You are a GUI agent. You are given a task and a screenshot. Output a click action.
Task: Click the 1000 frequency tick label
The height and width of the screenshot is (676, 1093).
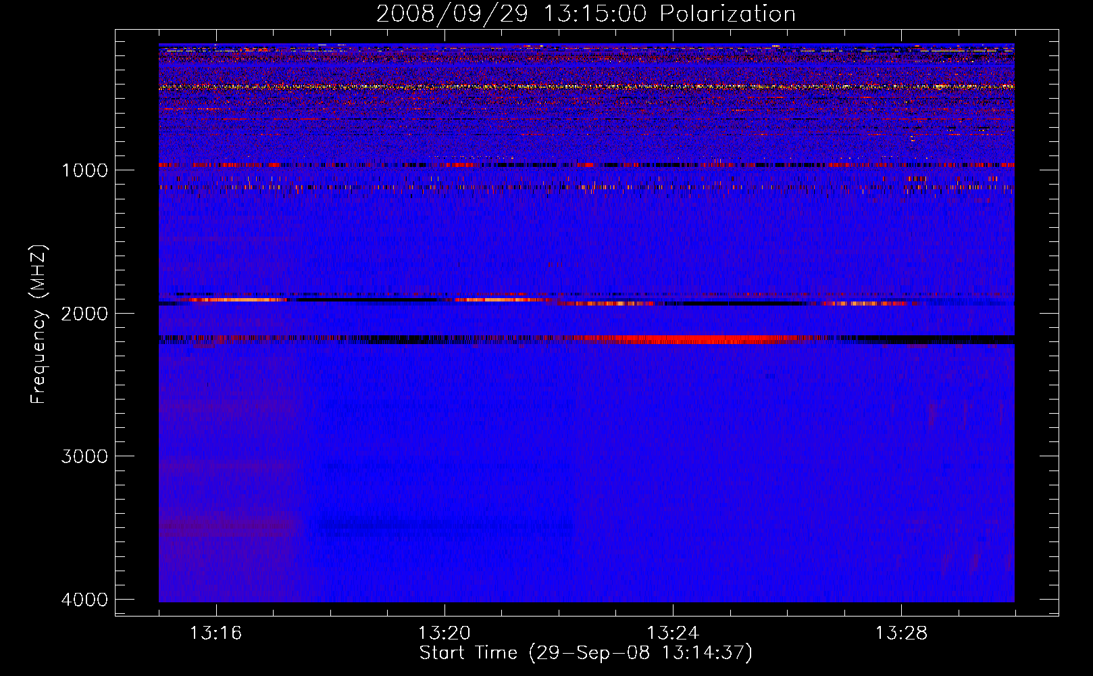(x=84, y=170)
